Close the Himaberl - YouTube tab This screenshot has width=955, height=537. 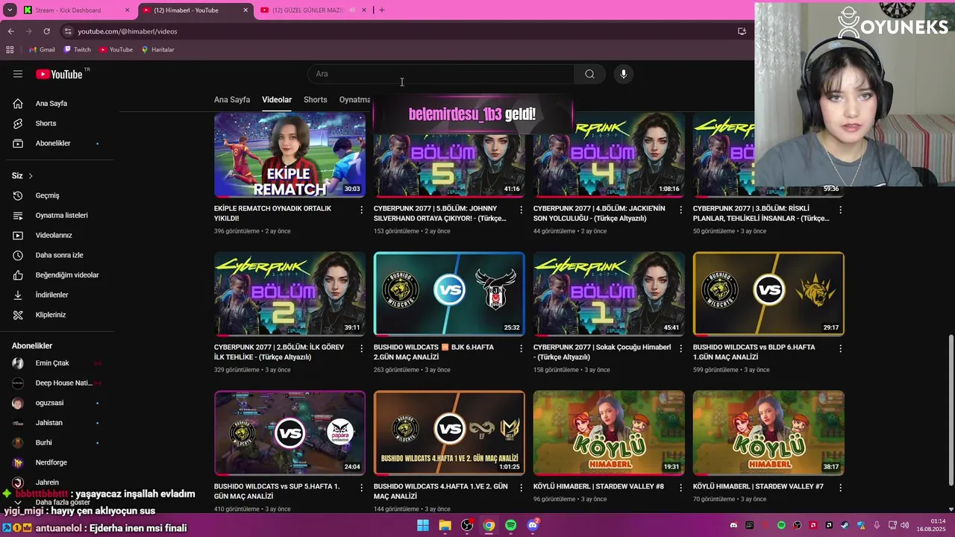pos(246,10)
